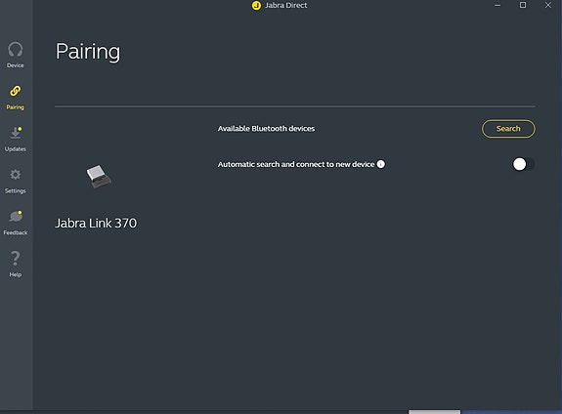Click the Updates label in sidebar
Viewport: 562px width, 414px height.
click(15, 149)
